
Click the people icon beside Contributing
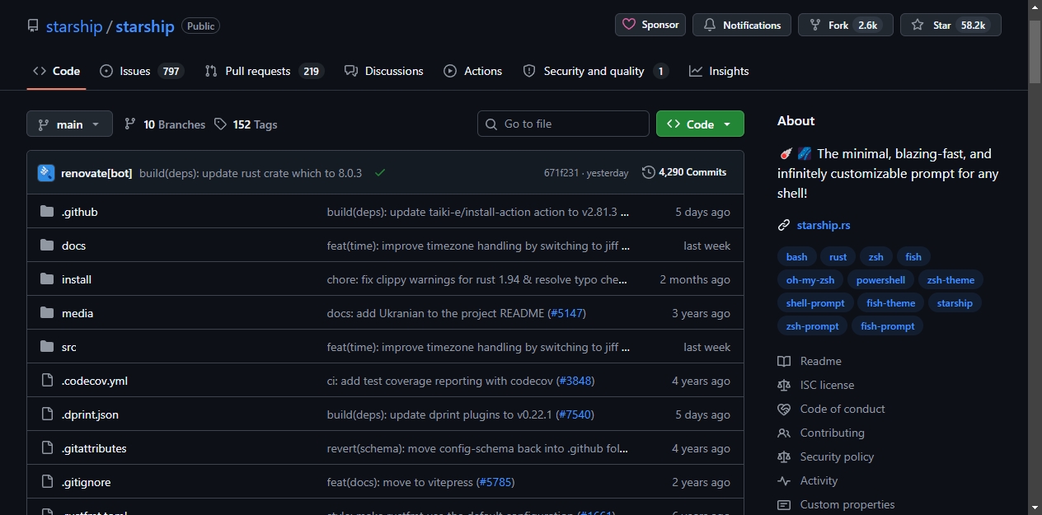[x=784, y=433]
